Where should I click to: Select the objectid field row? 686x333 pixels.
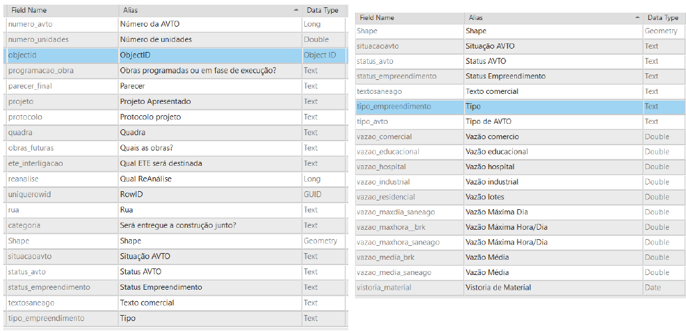coord(176,55)
